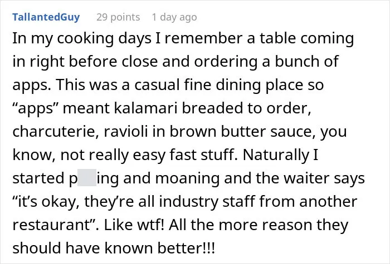Click the word 'dining' in the comment
390x264 pixels.
[x=238, y=86]
